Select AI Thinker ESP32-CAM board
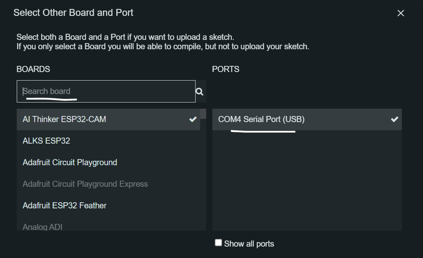Viewport: 423px width, 258px height. (x=64, y=119)
